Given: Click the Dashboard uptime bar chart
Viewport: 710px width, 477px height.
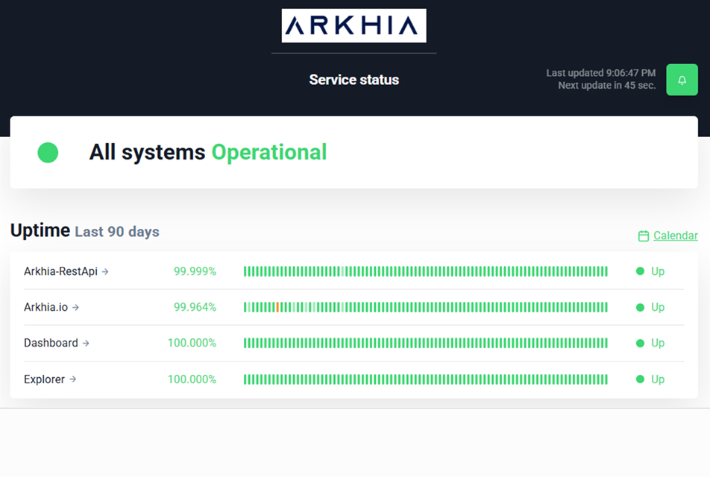Looking at the screenshot, I should (425, 343).
